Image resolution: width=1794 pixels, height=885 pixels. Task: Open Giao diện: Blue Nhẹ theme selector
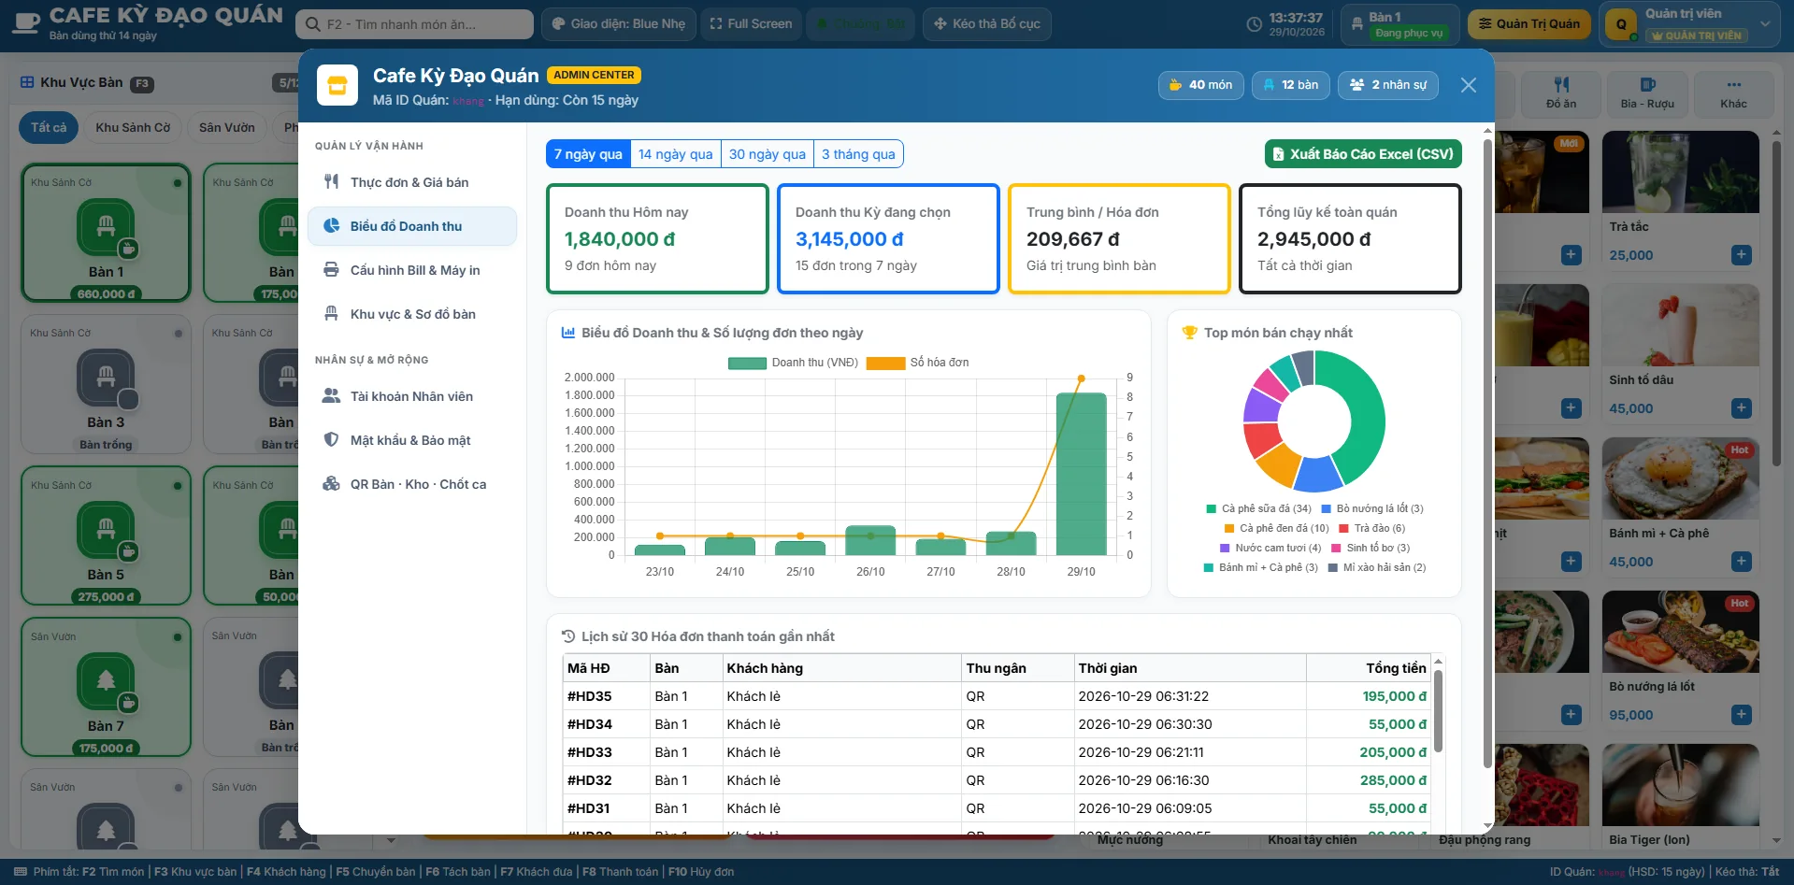618,24
